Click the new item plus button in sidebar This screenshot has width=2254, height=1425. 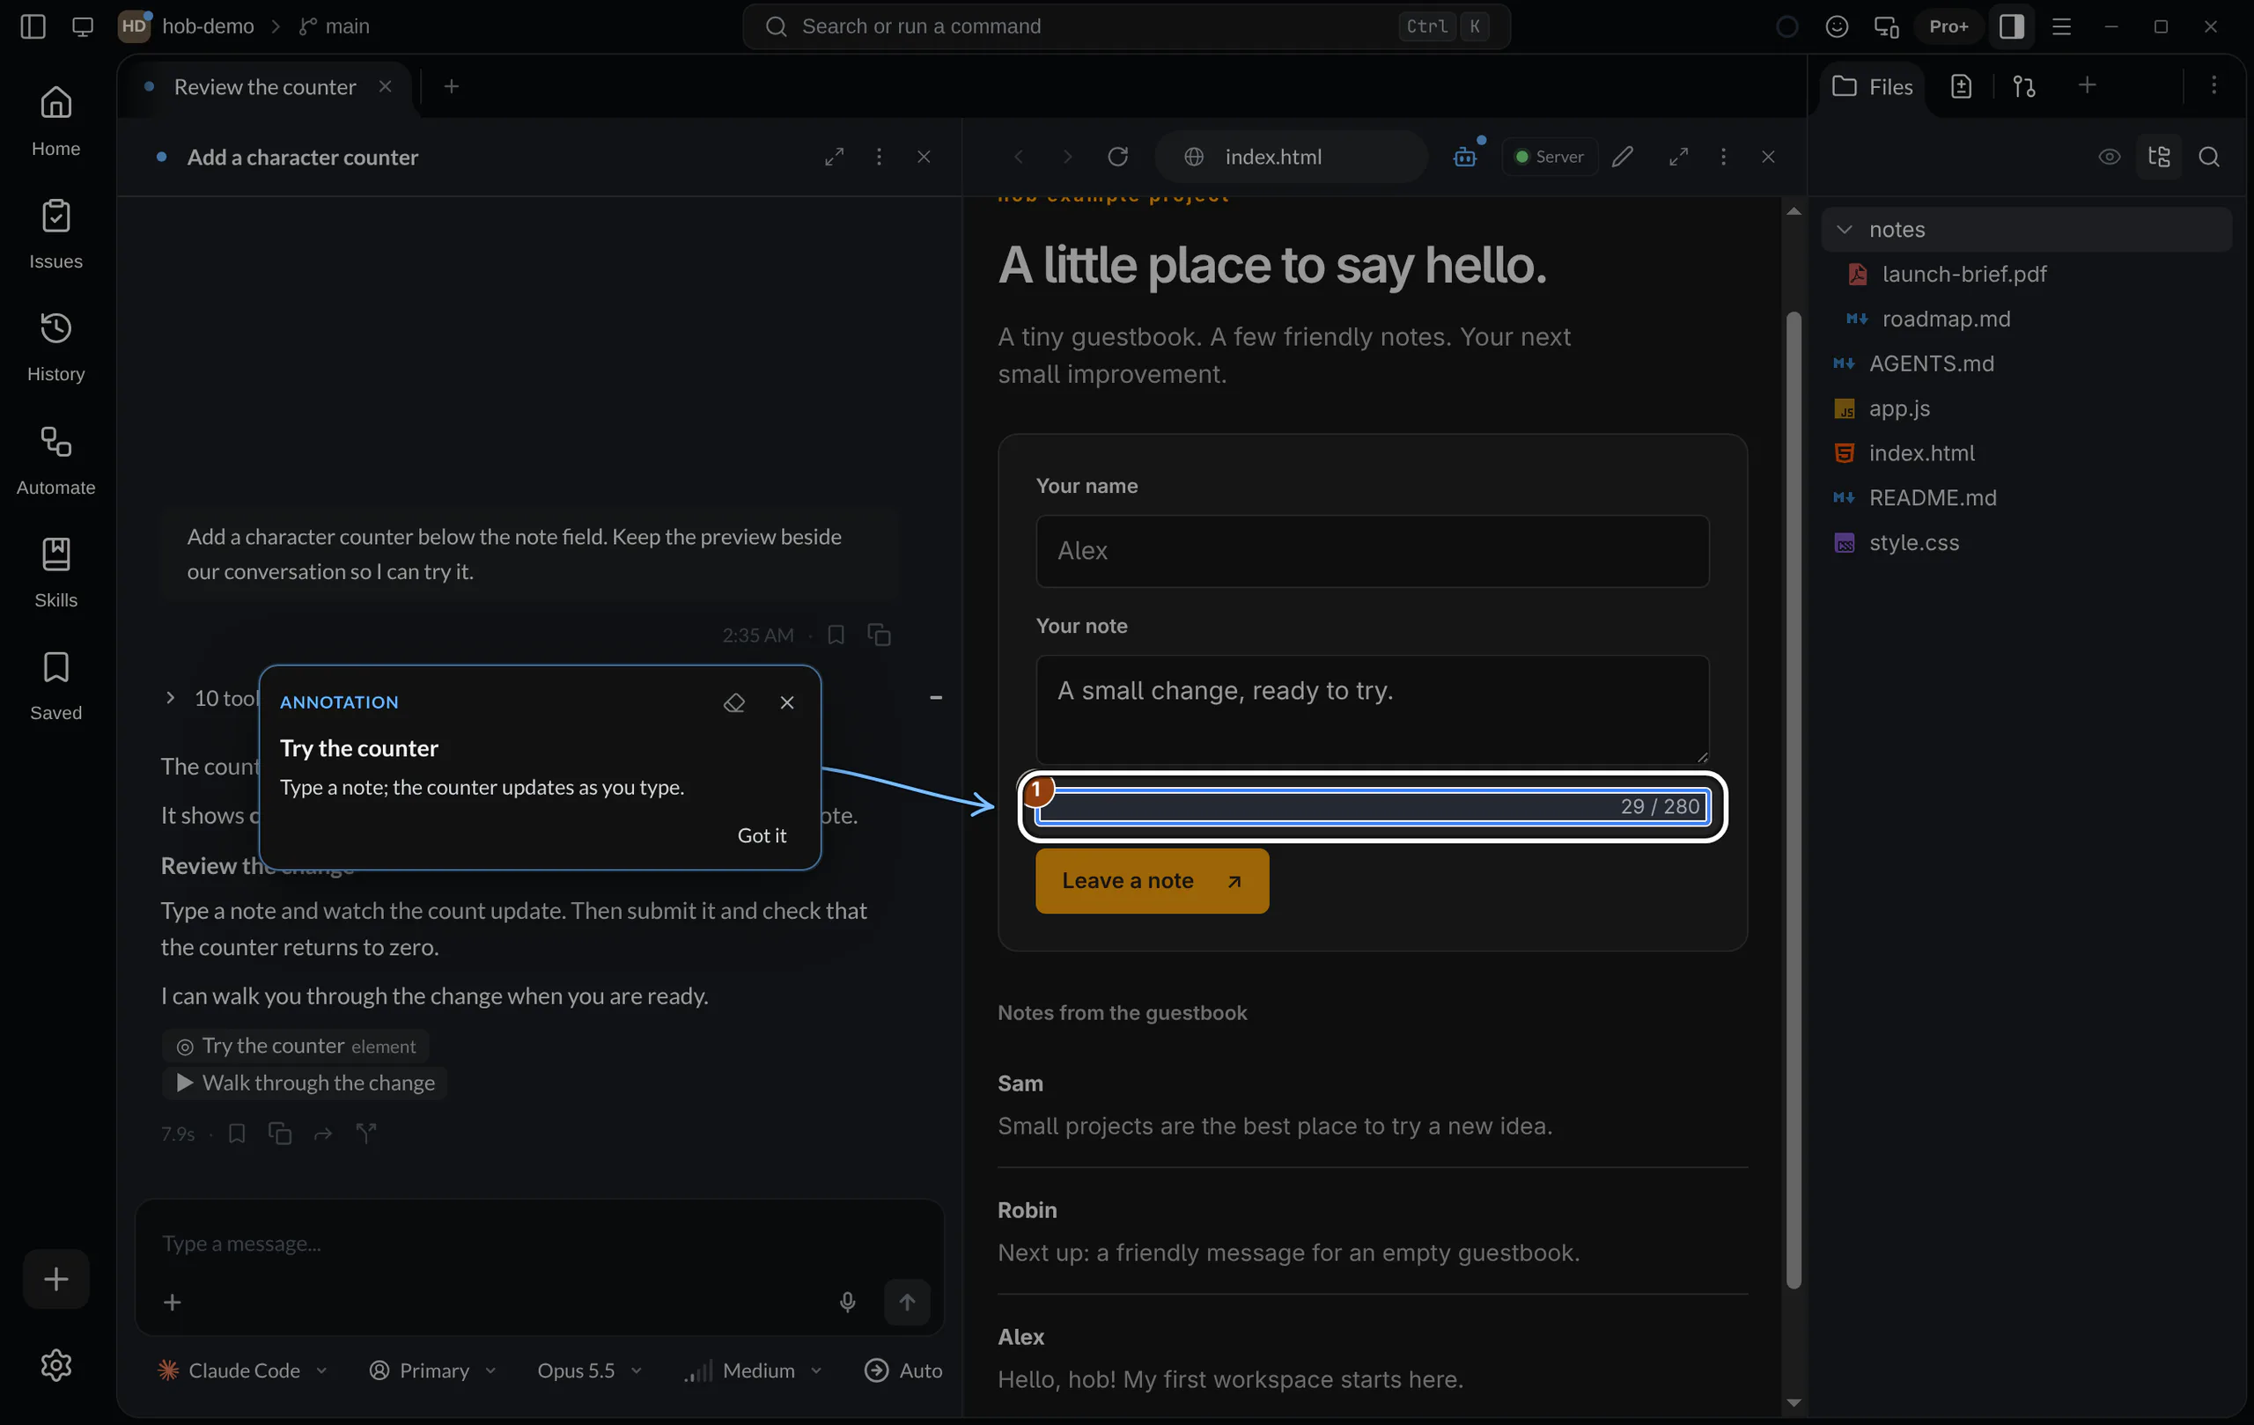pyautogui.click(x=56, y=1279)
